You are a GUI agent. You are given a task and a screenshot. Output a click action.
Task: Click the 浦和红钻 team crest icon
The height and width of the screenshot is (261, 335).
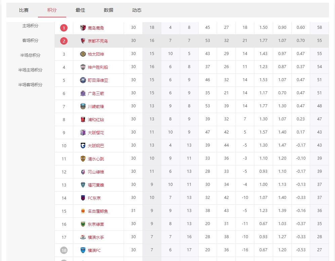pos(83,119)
